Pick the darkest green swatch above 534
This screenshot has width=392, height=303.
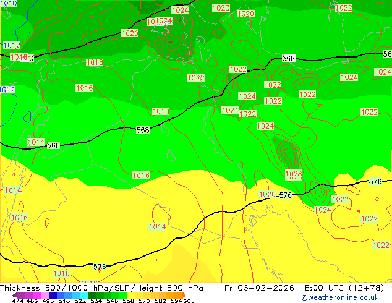click(92, 295)
